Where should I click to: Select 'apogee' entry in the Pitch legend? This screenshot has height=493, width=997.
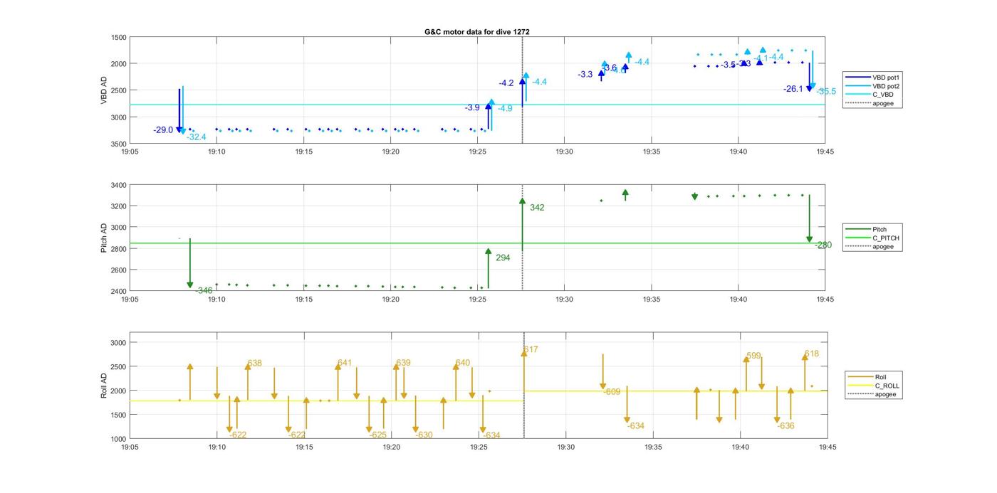[870, 246]
